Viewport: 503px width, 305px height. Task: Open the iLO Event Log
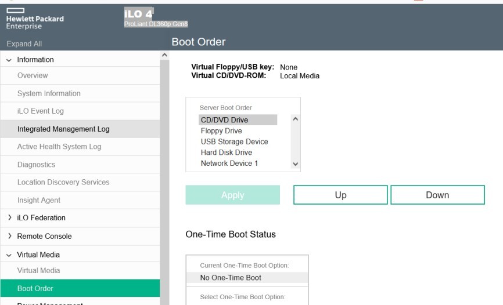click(41, 111)
